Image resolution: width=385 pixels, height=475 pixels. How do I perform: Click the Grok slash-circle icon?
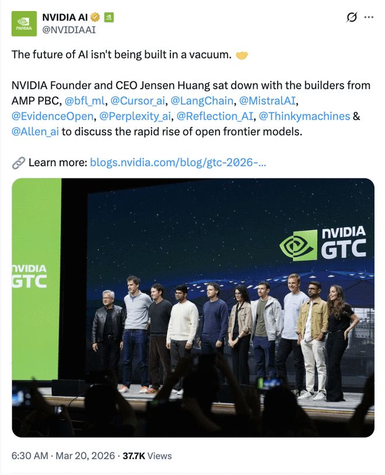pos(351,18)
